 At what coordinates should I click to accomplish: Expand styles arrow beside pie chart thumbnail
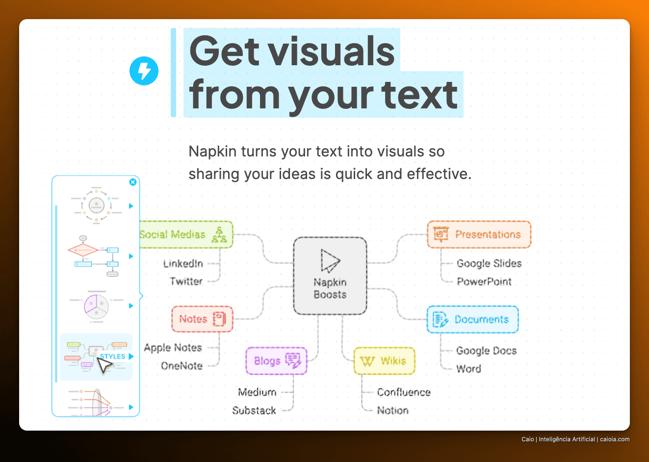pyautogui.click(x=131, y=306)
